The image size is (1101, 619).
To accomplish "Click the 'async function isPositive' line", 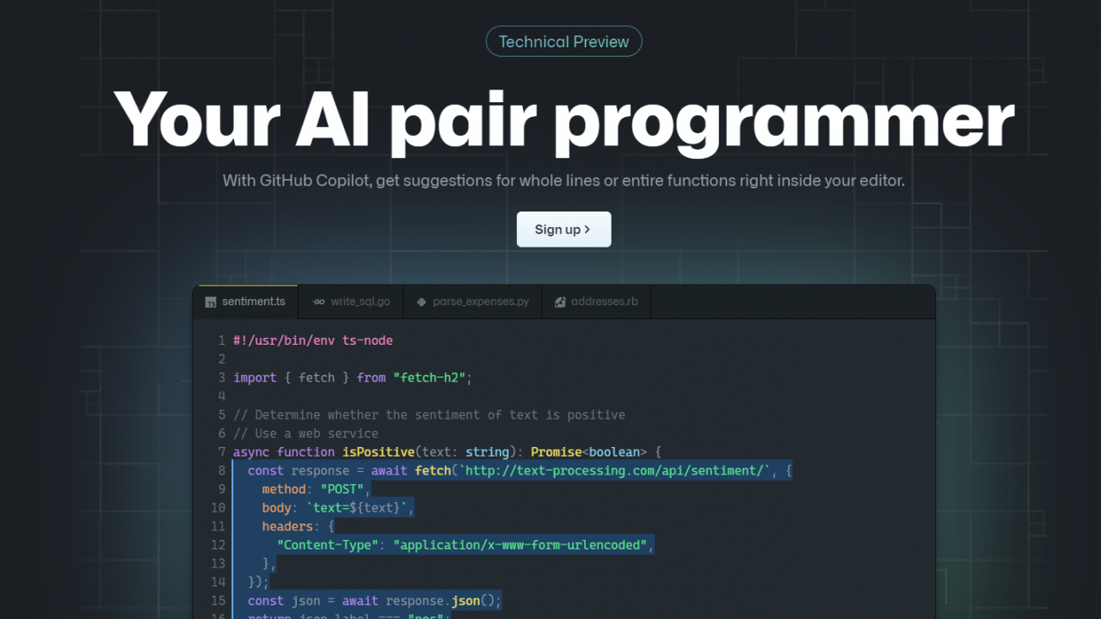I will click(x=447, y=451).
